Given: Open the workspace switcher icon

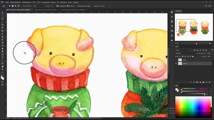Looking at the screenshot, I should [x=210, y=6].
